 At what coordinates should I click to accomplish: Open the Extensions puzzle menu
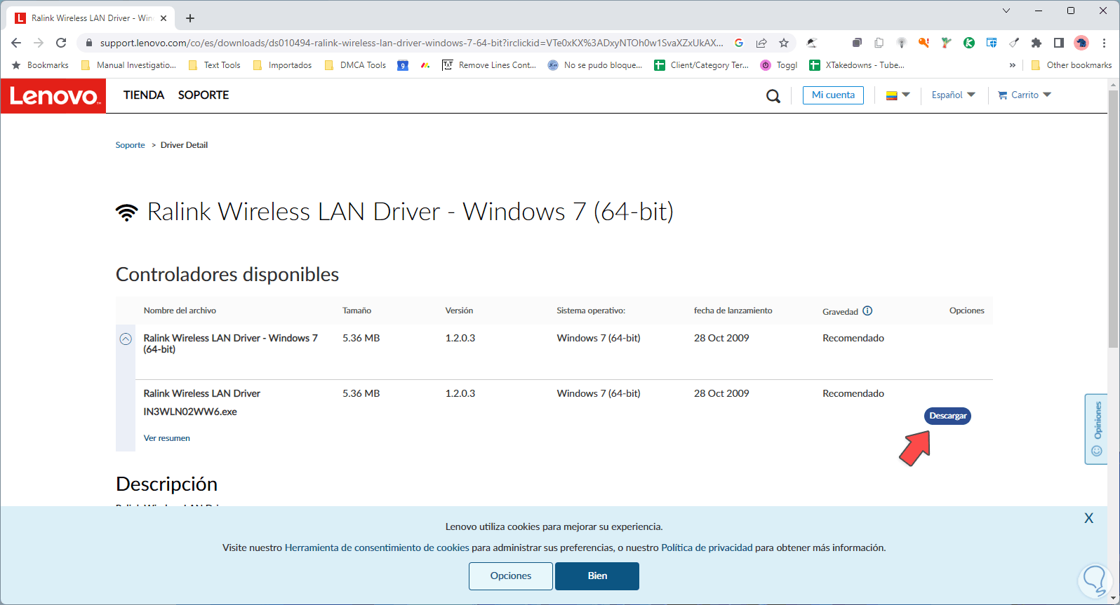(x=1036, y=43)
